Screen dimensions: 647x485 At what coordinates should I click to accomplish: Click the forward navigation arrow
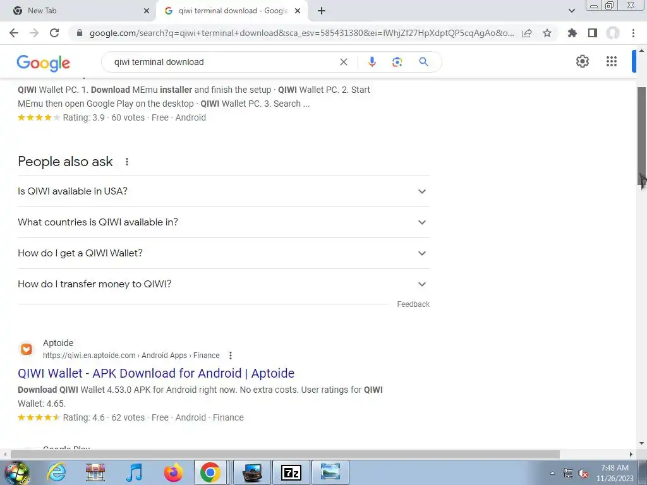click(34, 33)
